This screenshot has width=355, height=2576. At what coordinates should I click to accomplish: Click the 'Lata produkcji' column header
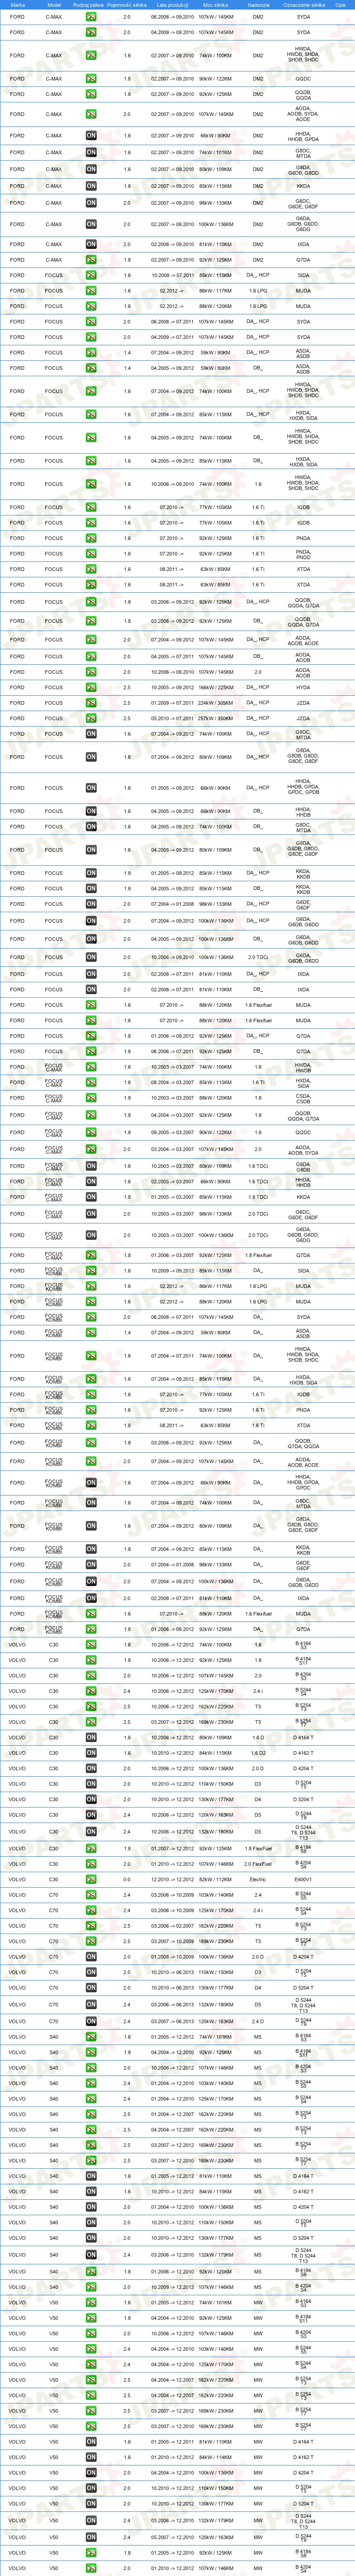[x=172, y=5]
